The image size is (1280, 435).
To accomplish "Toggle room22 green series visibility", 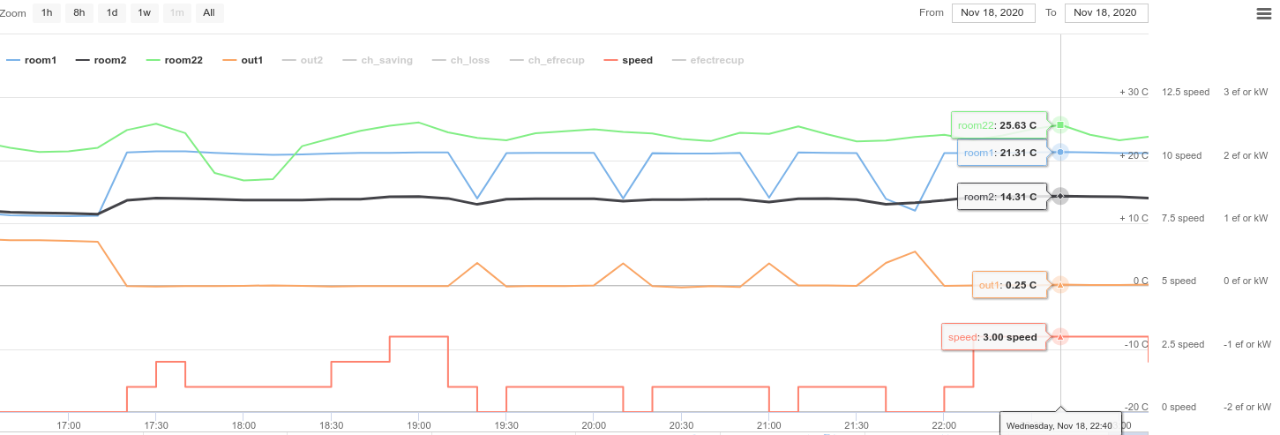I will pos(183,60).
